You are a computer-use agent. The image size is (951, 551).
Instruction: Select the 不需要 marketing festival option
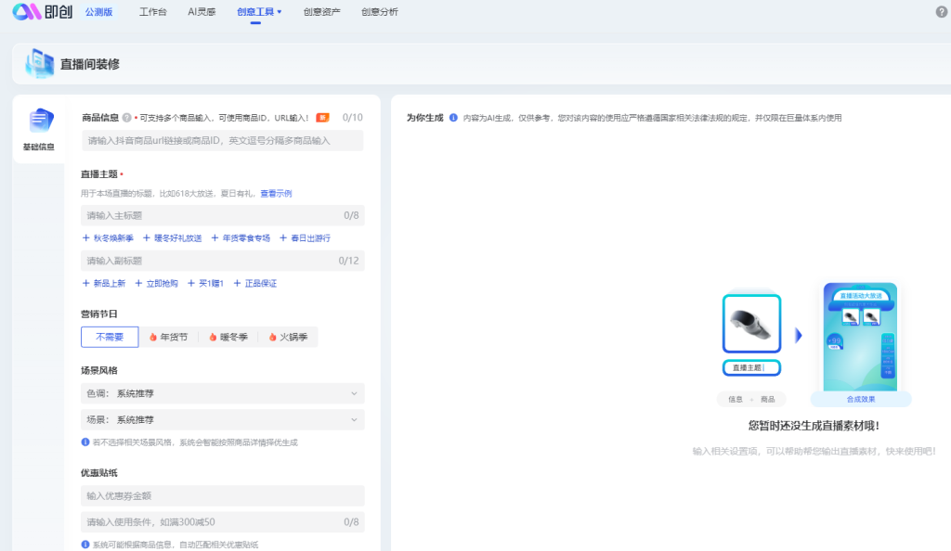coord(110,337)
